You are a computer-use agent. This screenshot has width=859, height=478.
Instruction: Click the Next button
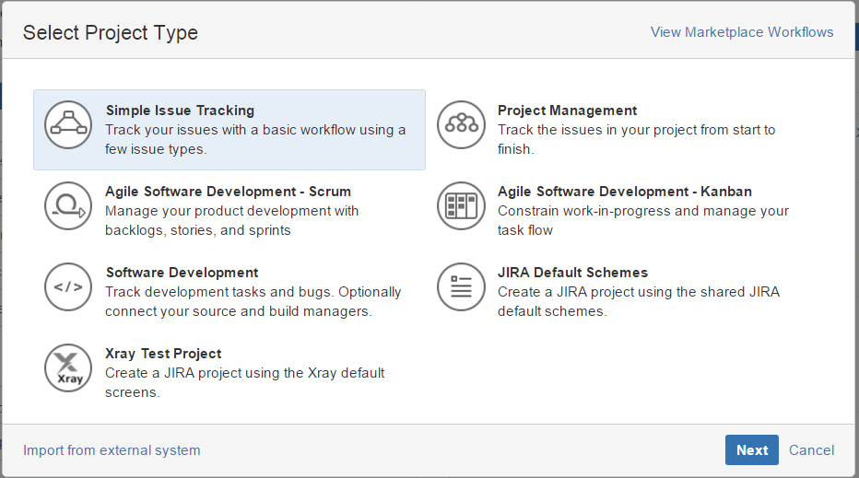[752, 450]
